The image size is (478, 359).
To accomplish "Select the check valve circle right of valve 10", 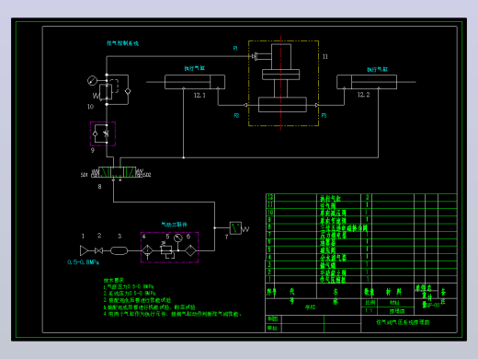I will point(128,91).
